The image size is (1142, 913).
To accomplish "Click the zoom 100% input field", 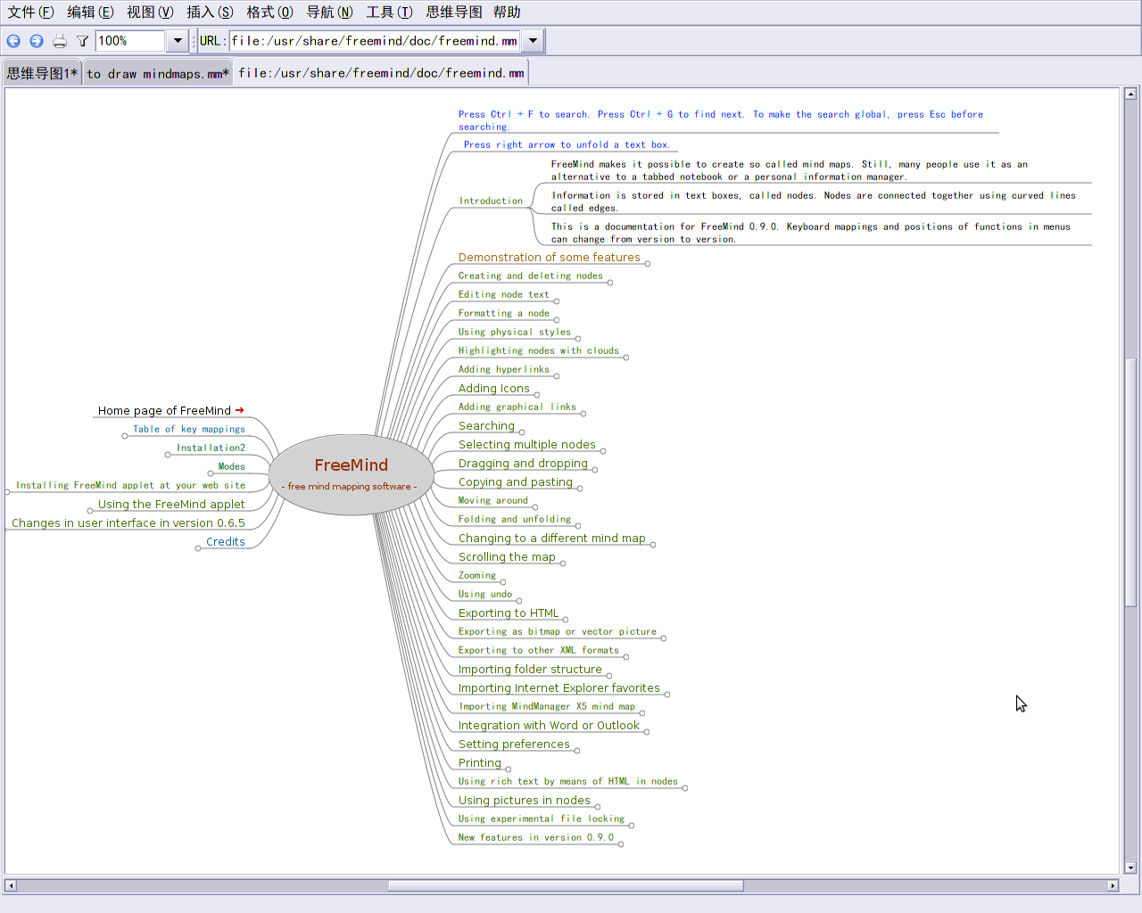I will pos(130,41).
